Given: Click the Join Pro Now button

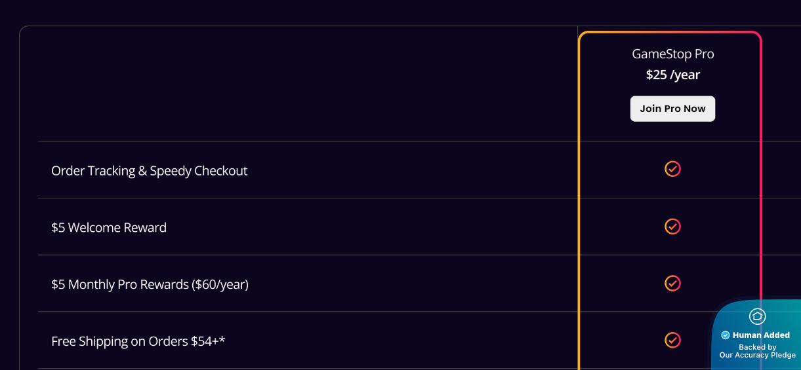Looking at the screenshot, I should [x=672, y=109].
